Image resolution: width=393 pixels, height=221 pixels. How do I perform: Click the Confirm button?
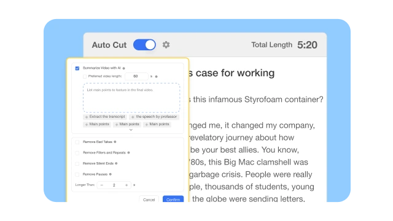(173, 199)
